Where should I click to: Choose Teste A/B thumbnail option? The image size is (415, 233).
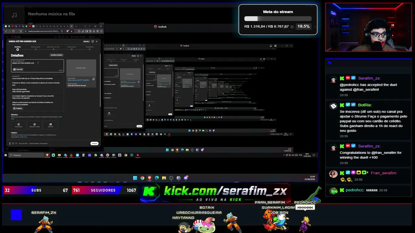(x=50, y=125)
